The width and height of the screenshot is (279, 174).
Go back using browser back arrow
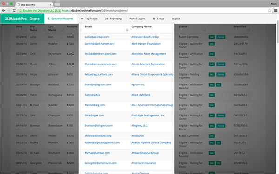(3, 11)
